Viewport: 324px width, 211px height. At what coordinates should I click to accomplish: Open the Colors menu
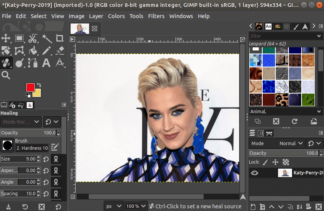tap(116, 16)
